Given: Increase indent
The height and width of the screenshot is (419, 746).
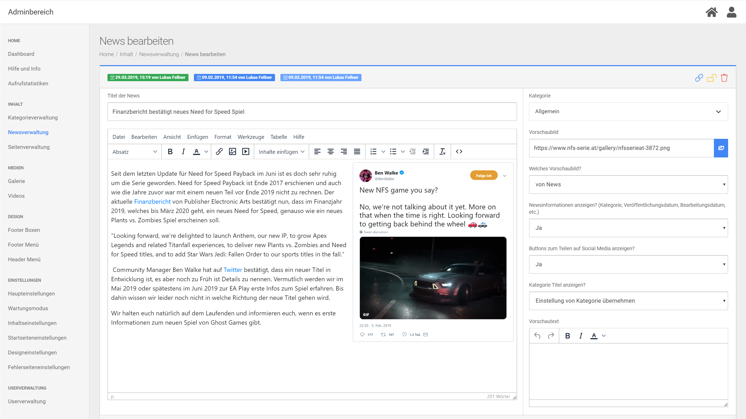Looking at the screenshot, I should coord(426,151).
